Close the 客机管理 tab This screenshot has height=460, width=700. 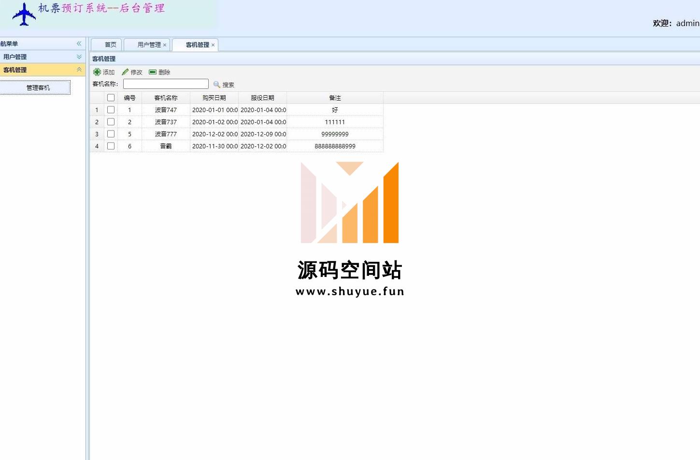pyautogui.click(x=213, y=45)
